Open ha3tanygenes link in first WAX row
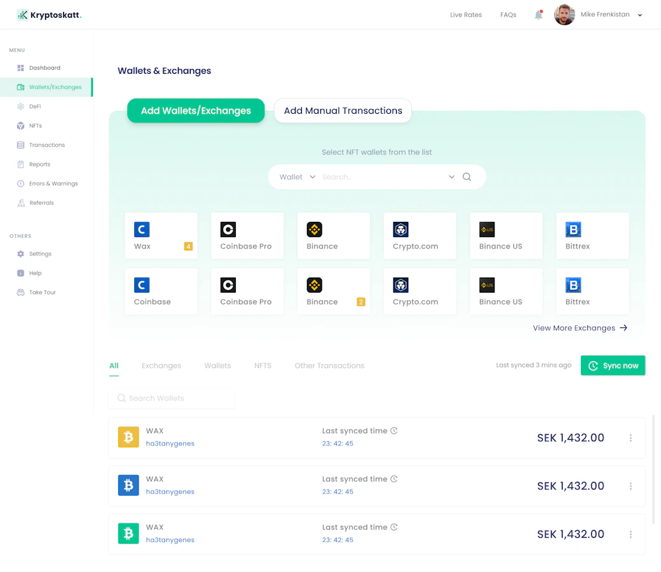This screenshot has width=661, height=572. (x=170, y=444)
